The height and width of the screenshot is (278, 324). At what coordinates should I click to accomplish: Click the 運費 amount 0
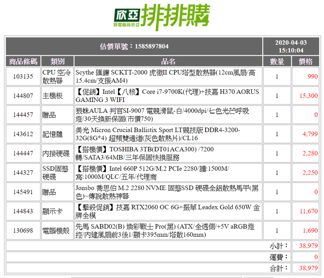[316, 257]
